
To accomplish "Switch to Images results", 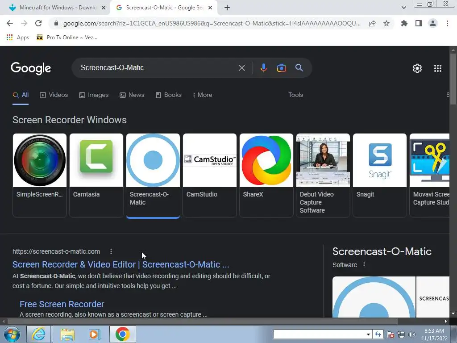I will (x=94, y=95).
